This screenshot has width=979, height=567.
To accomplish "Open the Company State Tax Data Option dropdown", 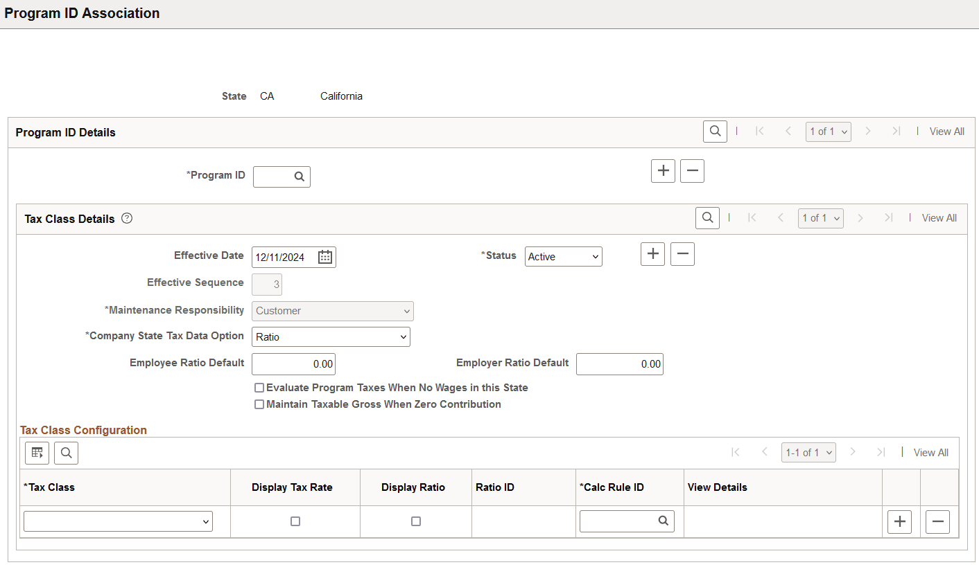I will 331,336.
